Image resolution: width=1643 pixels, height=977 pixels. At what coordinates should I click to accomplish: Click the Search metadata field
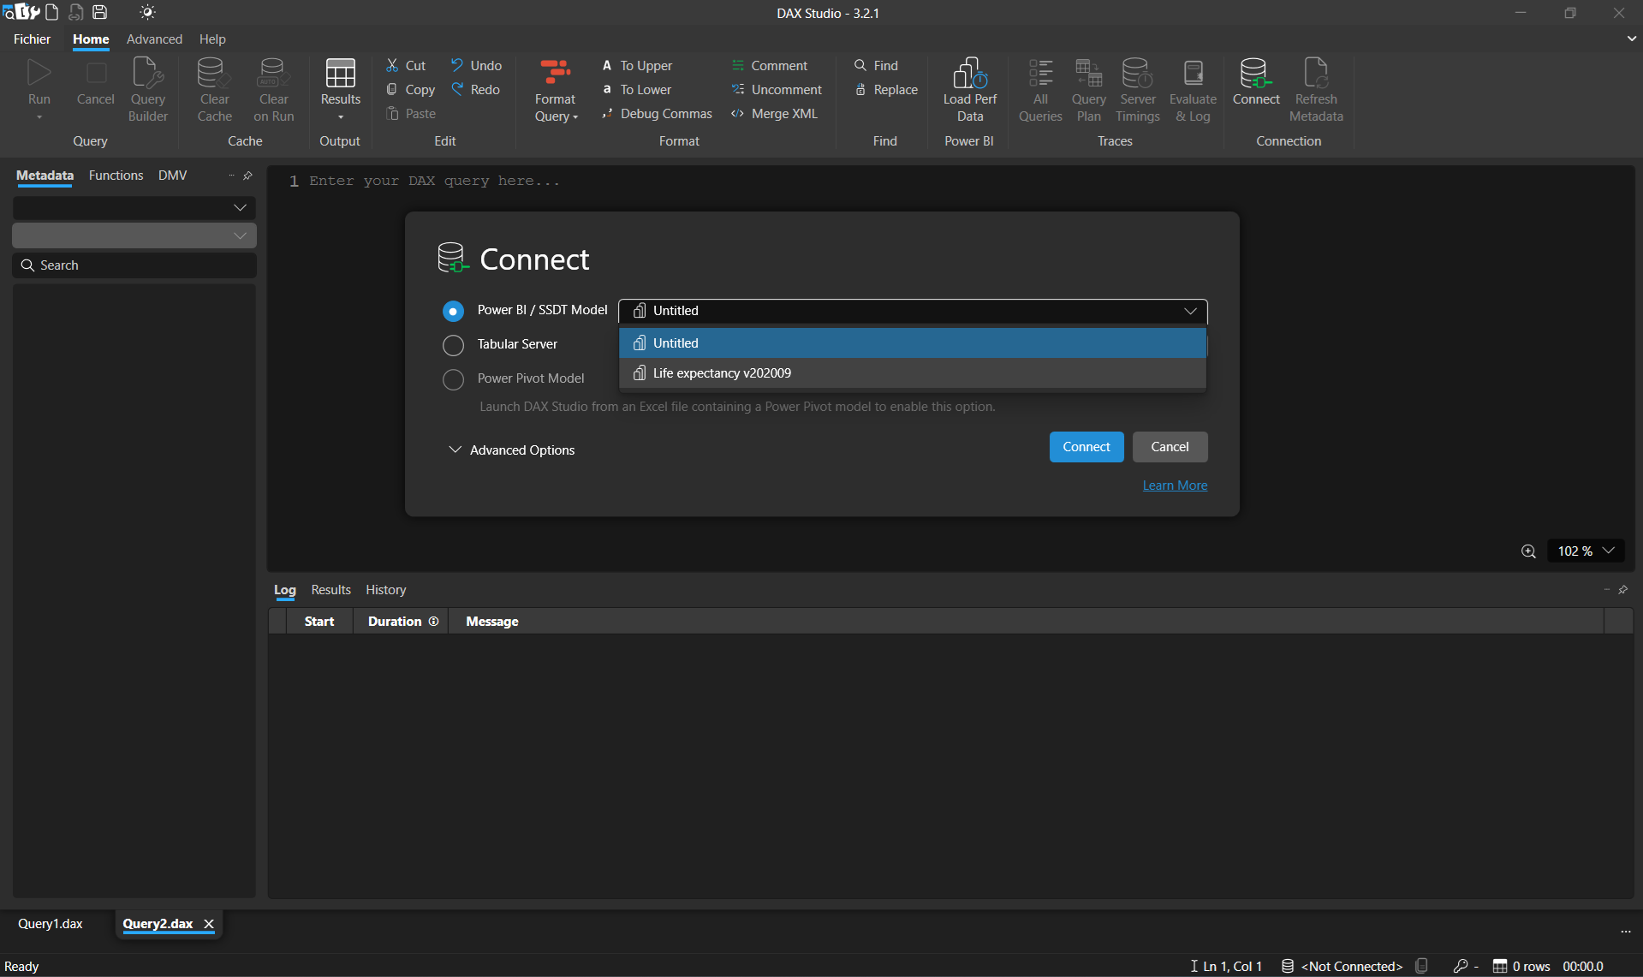point(134,265)
